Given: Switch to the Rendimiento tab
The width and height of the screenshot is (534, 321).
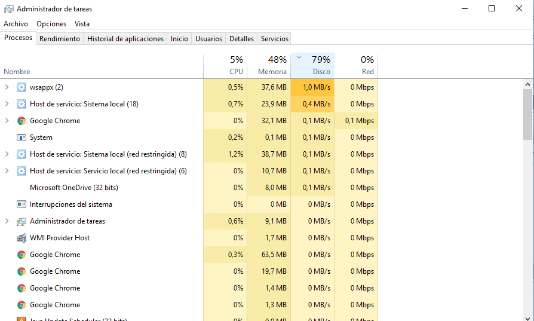Looking at the screenshot, I should [x=60, y=39].
